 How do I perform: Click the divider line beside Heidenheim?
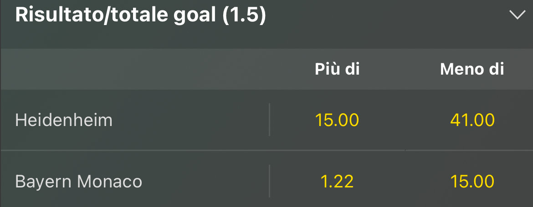coord(269,120)
